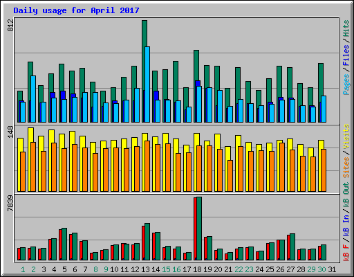Click day label 15 on the x-axis

[x=166, y=269]
